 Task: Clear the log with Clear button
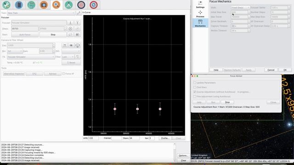(x=183, y=160)
